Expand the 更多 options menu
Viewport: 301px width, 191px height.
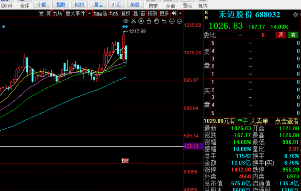coord(164,14)
